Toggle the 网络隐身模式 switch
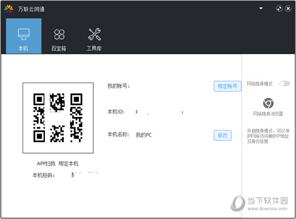This screenshot has width=296, height=219. pyautogui.click(x=285, y=84)
